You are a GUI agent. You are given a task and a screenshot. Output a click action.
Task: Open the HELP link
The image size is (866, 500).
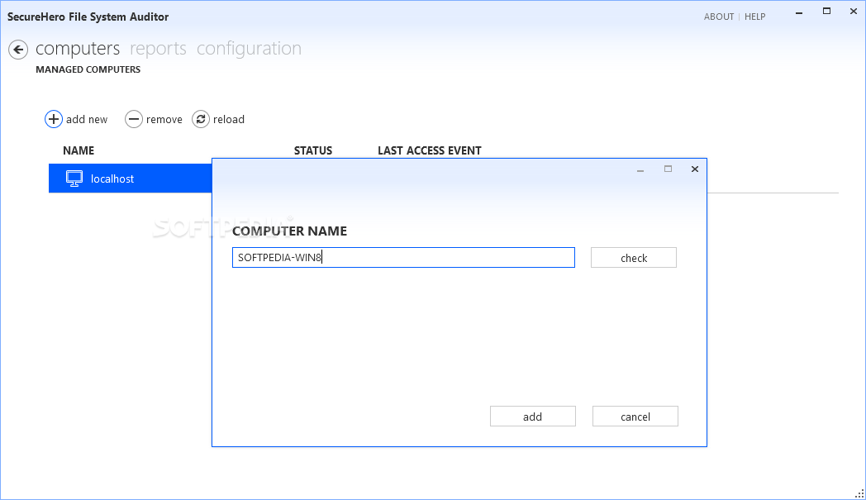click(755, 17)
